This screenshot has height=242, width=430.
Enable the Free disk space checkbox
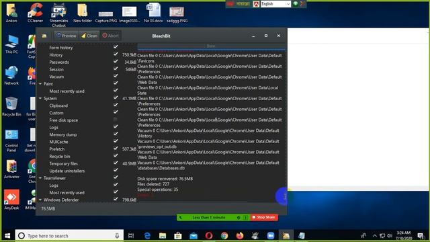tap(116, 120)
